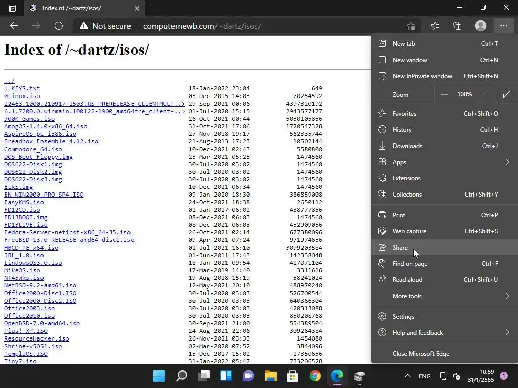Reload the page with refresh icon

click(59, 26)
